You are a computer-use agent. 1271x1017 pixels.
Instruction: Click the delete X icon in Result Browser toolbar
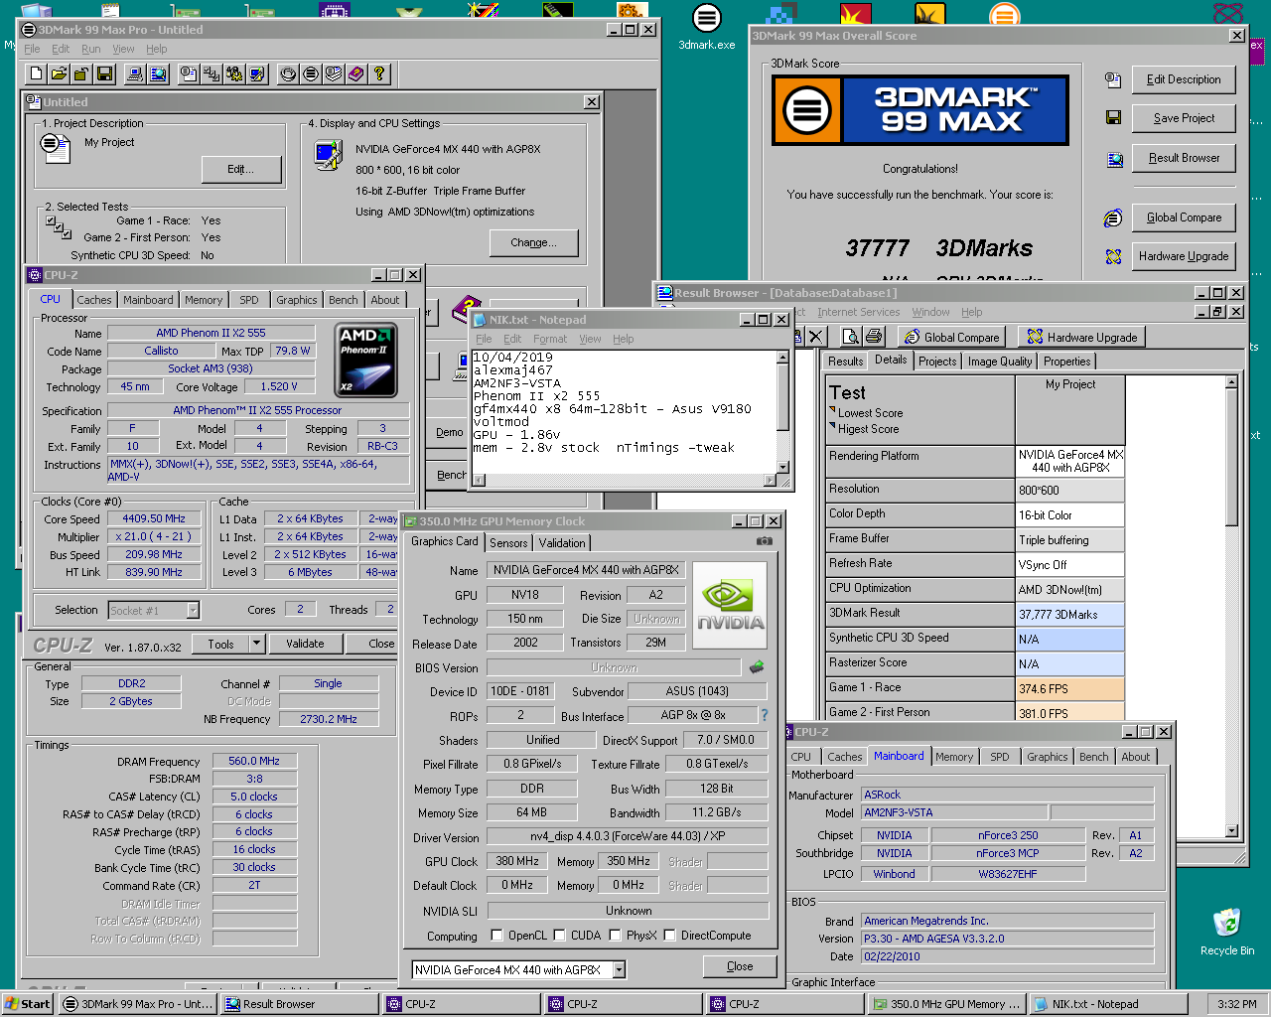point(815,337)
